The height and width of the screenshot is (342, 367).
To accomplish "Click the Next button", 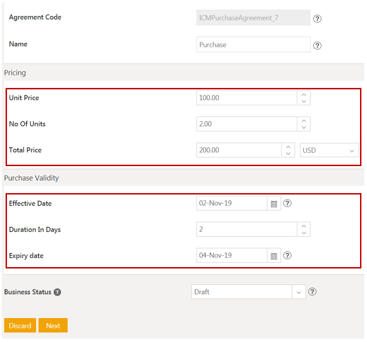I will click(x=53, y=326).
